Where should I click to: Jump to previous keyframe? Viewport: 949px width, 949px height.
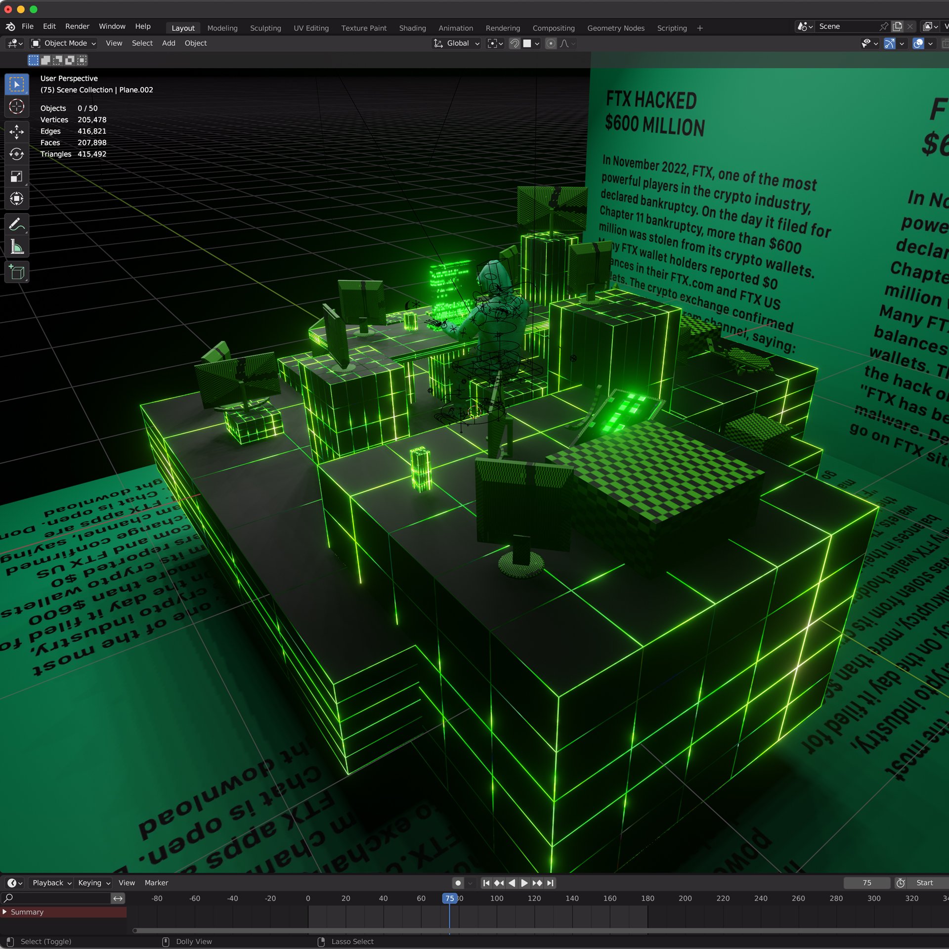(499, 883)
